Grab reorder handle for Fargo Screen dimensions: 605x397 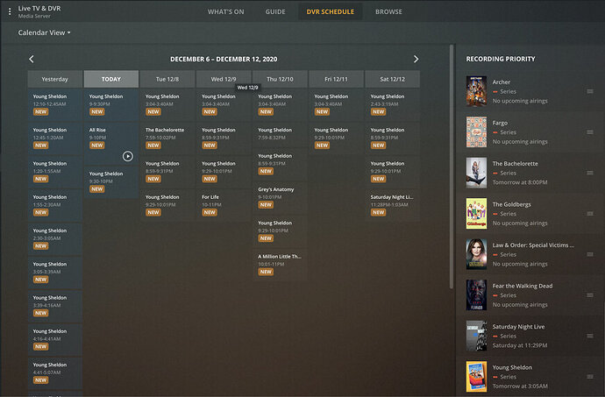pos(590,132)
